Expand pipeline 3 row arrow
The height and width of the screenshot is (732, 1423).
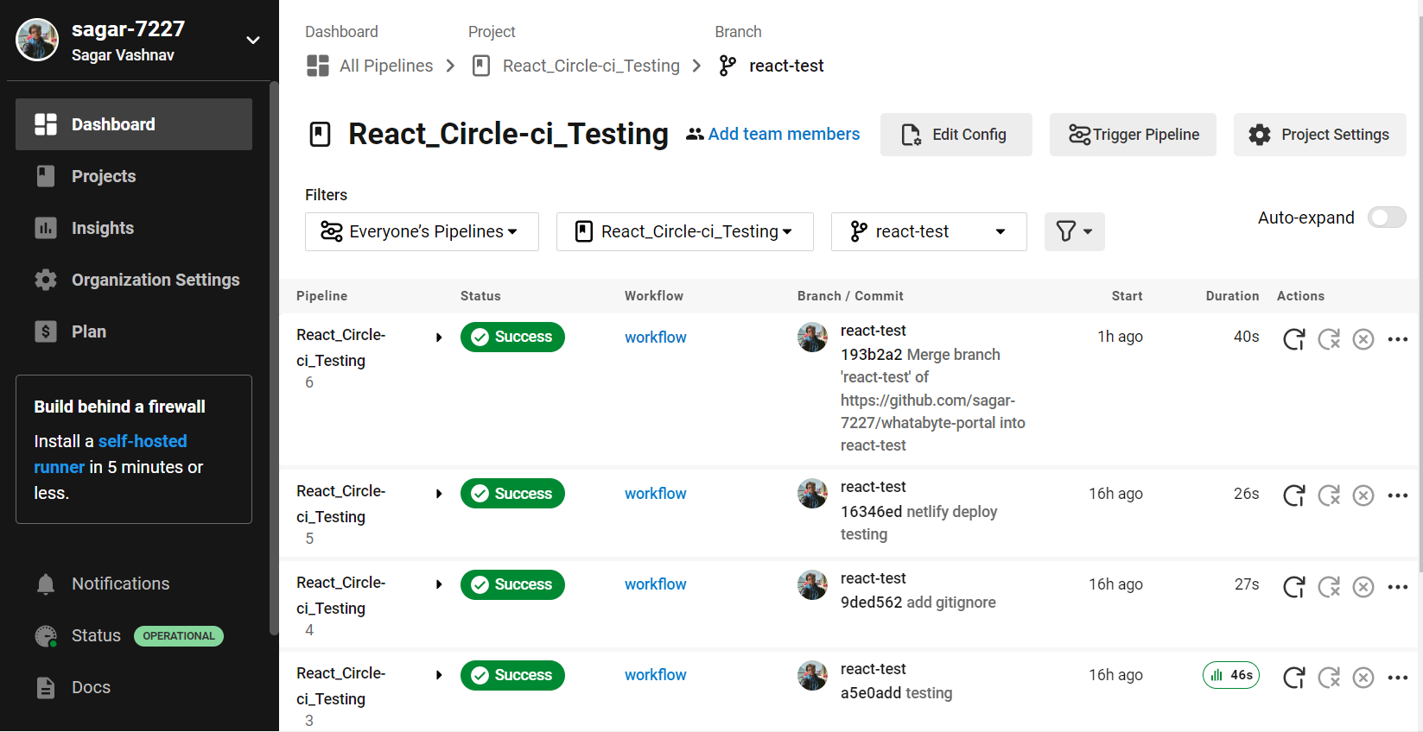[439, 675]
